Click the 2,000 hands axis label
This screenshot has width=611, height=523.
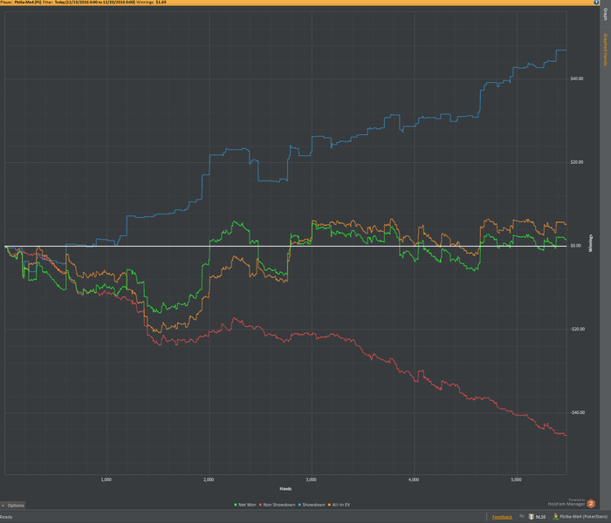coord(209,479)
